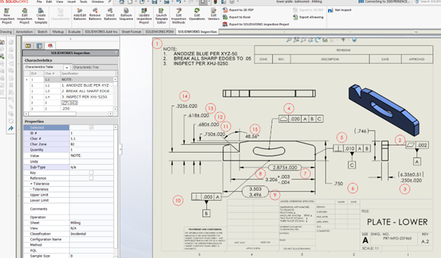Switch to the Evaluate tab
The image size is (441, 258).
tap(74, 32)
